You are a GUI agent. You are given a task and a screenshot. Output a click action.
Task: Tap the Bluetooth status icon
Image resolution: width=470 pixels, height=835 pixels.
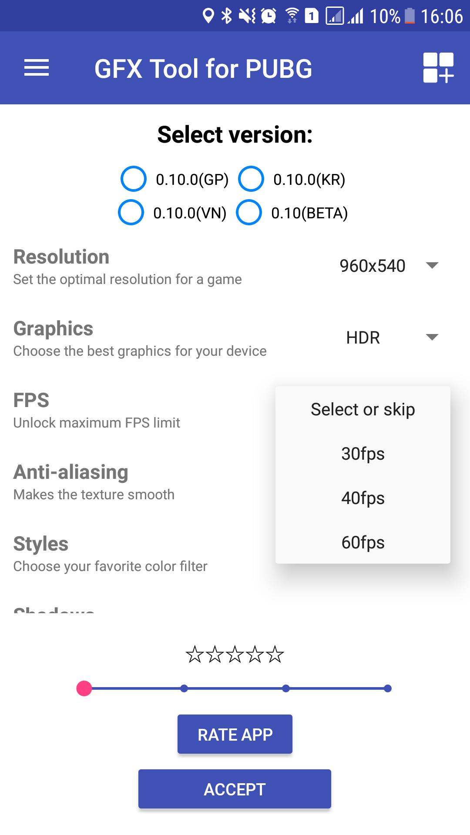click(227, 16)
